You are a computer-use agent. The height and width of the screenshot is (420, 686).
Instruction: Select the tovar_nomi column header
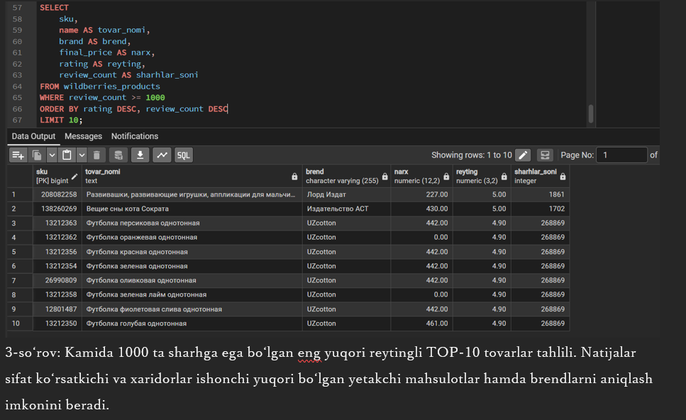pos(192,176)
